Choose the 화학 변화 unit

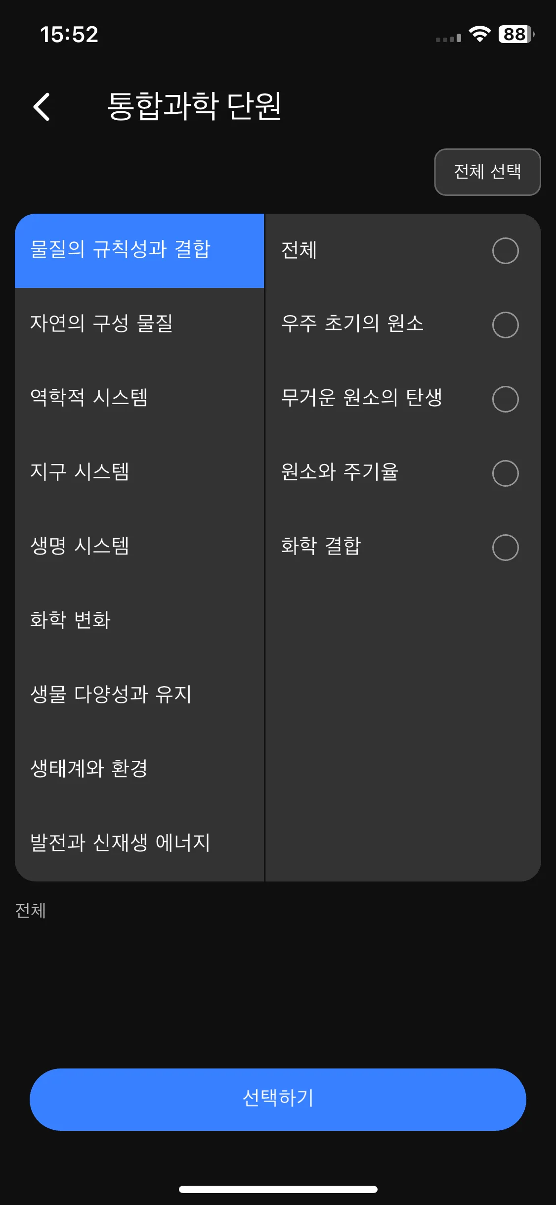(x=139, y=622)
